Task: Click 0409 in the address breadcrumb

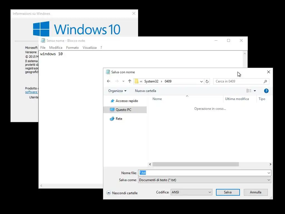Action: tap(168, 81)
